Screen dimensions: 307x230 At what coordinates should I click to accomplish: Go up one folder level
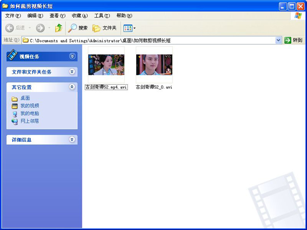pos(58,28)
